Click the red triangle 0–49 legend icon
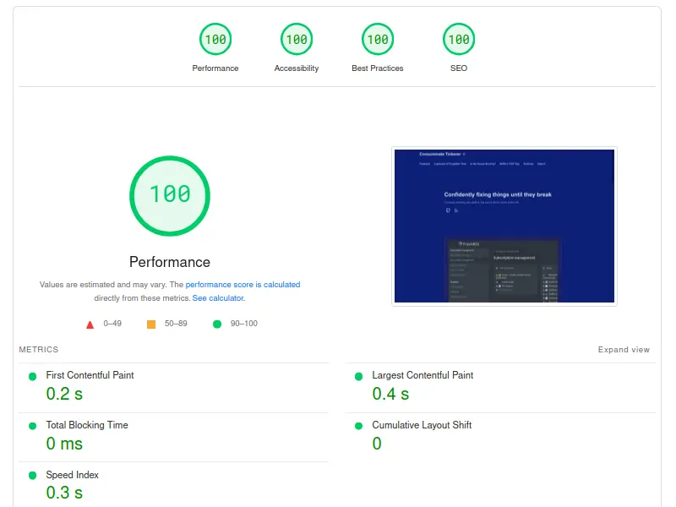676x507 pixels. click(90, 324)
